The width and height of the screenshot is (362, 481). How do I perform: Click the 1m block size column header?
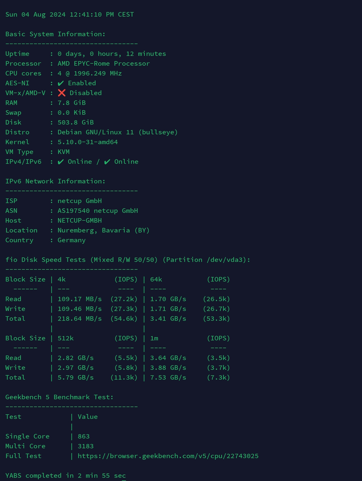[154, 338]
